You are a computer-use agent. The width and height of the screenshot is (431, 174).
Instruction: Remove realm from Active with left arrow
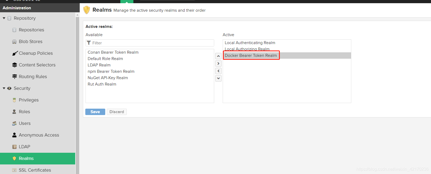[x=218, y=71]
